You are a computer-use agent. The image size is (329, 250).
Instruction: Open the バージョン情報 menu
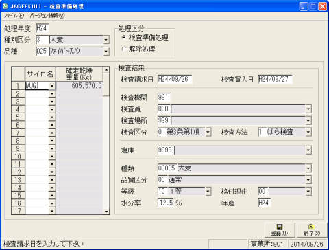click(47, 16)
